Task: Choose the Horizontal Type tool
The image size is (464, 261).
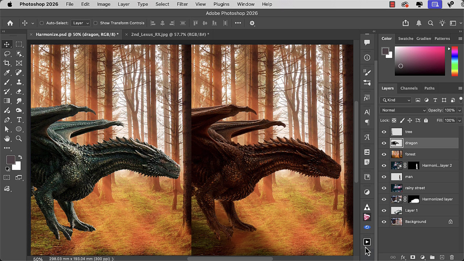Action: click(19, 120)
